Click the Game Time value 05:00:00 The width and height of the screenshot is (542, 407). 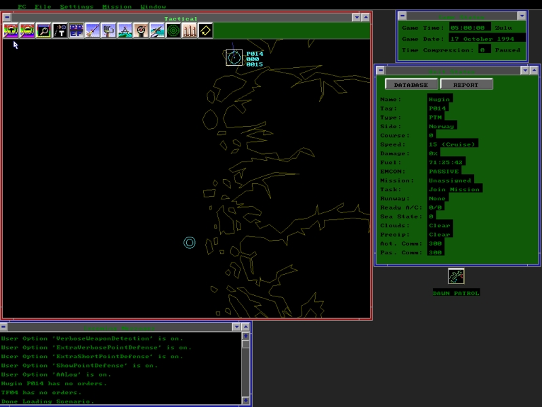tap(470, 28)
